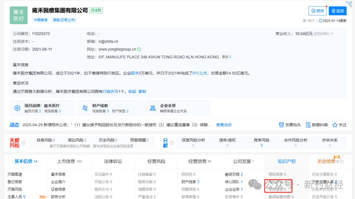The width and height of the screenshot is (355, 199).
Task: Click the help icon beside 分析
Action: (172, 143)
